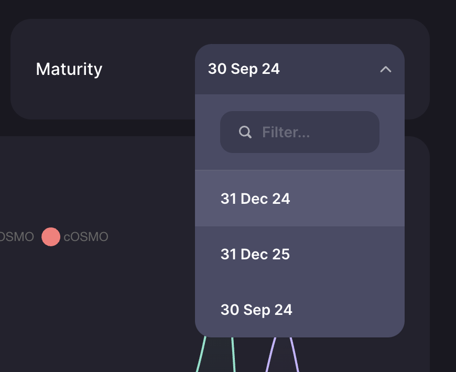Toggle the red cOSMO legend circle

(51, 237)
